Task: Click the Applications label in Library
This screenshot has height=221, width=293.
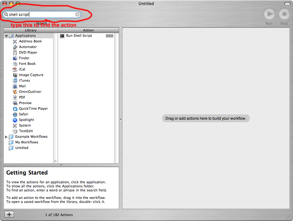Action: pos(25,36)
